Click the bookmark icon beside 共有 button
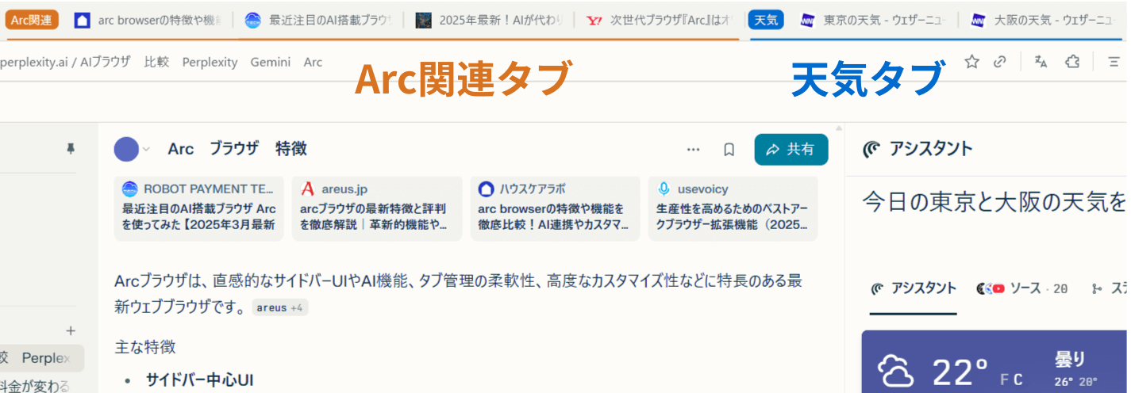This screenshot has height=393, width=1131. point(729,150)
